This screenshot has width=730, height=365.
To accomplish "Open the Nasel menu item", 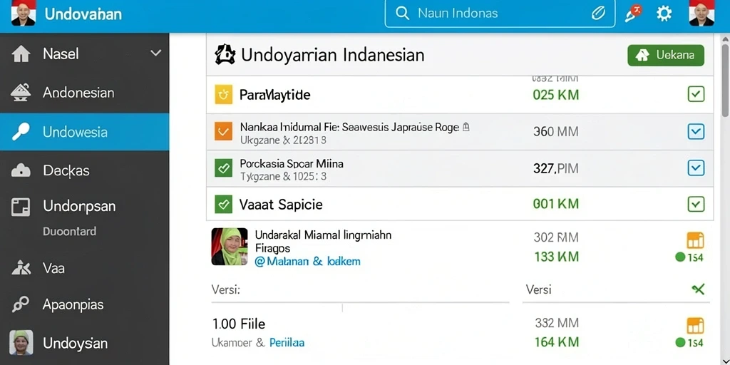I will coord(84,54).
